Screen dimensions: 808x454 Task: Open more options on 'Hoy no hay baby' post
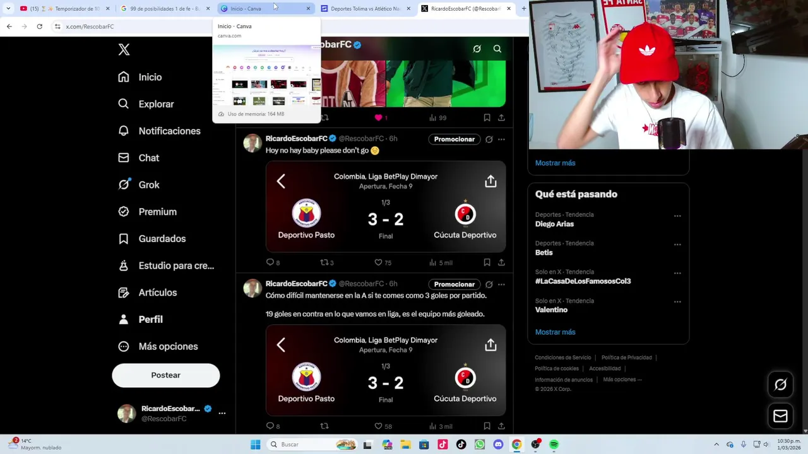[501, 139]
